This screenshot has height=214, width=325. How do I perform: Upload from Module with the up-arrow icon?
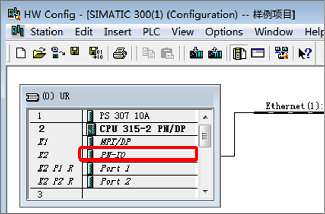[215, 53]
